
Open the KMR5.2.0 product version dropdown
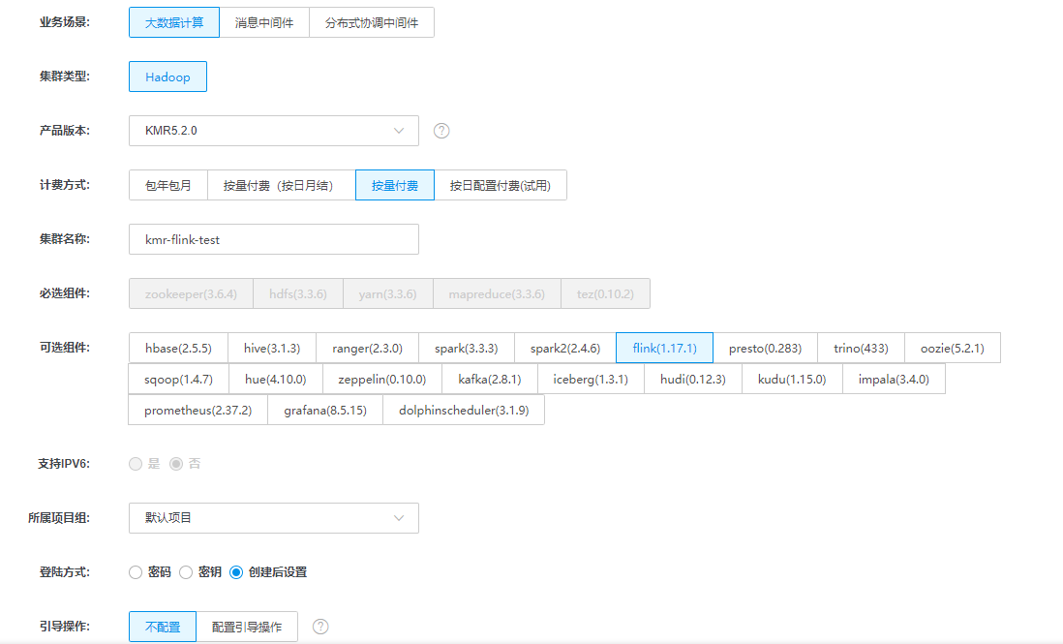click(273, 131)
